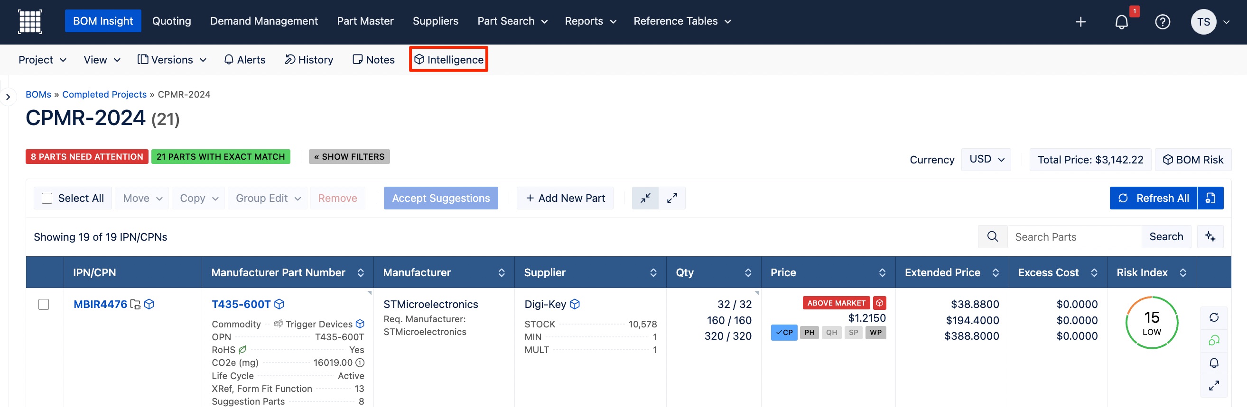Click the collapse all rows icon
The image size is (1247, 407).
[645, 198]
